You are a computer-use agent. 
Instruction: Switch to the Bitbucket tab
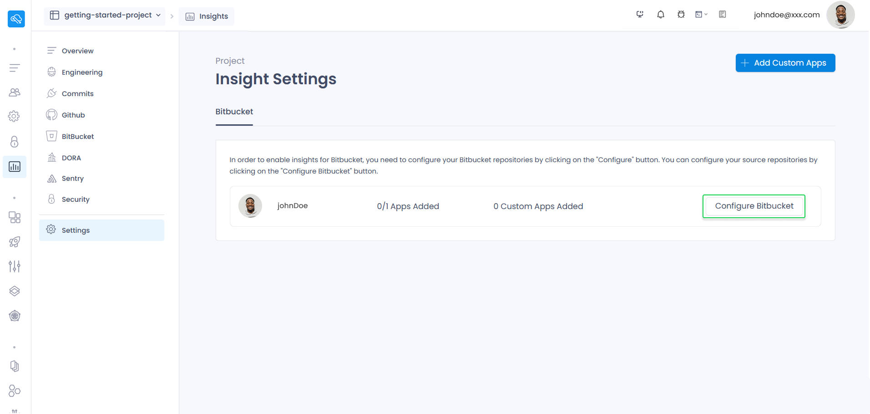tap(234, 112)
